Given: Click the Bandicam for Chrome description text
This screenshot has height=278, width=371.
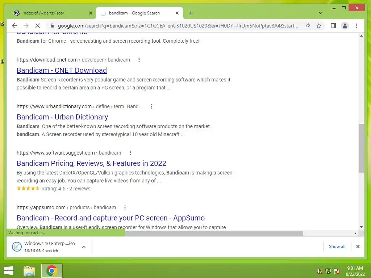Looking at the screenshot, I should pyautogui.click(x=108, y=41).
